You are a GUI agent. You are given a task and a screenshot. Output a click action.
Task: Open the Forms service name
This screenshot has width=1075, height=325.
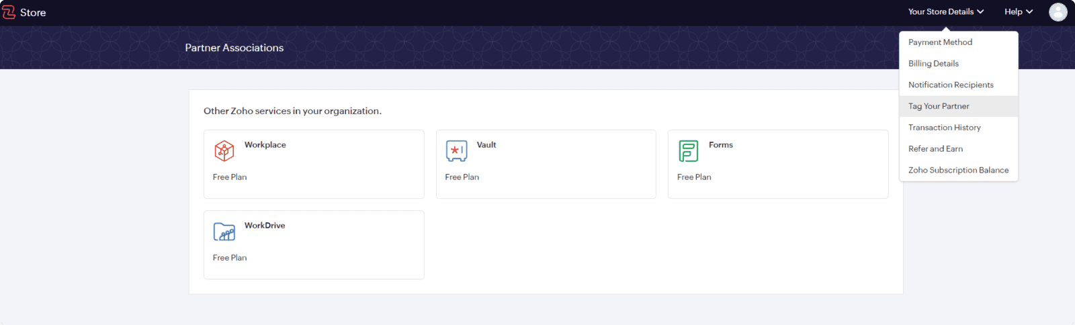[x=721, y=145]
